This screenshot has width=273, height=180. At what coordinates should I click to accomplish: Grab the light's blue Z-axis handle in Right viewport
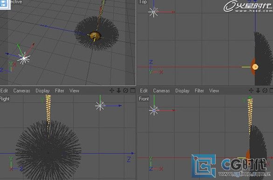tap(120, 106)
